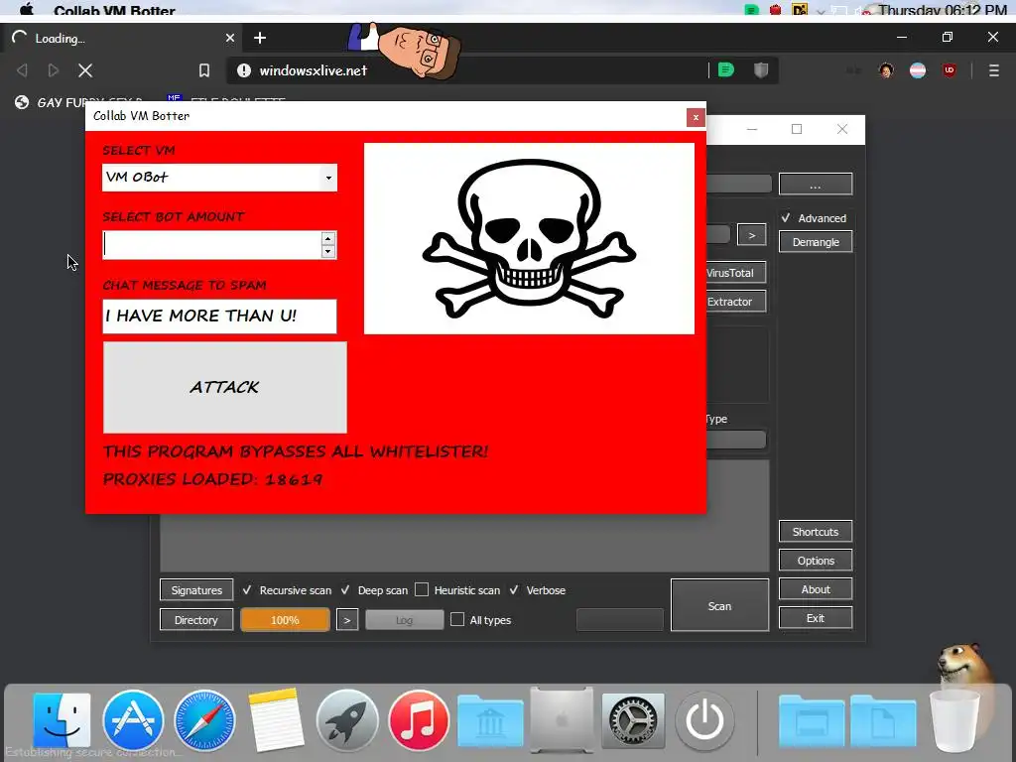The image size is (1016, 762).
Task: Stop page loading with the X button
Action: [85, 70]
